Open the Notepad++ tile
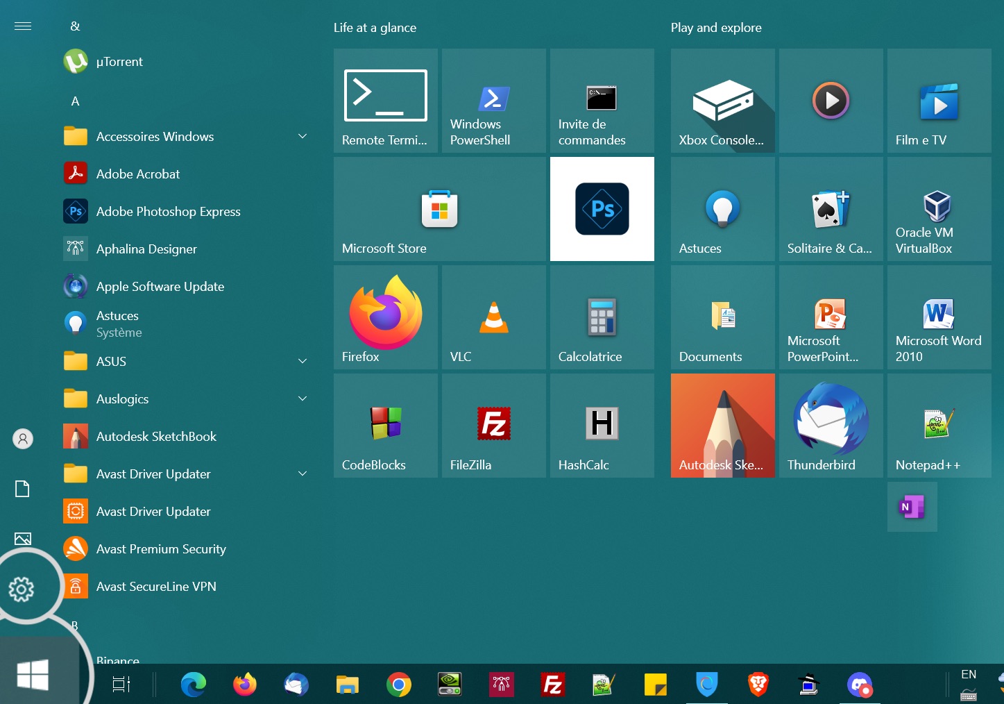Image resolution: width=1004 pixels, height=704 pixels. (939, 426)
